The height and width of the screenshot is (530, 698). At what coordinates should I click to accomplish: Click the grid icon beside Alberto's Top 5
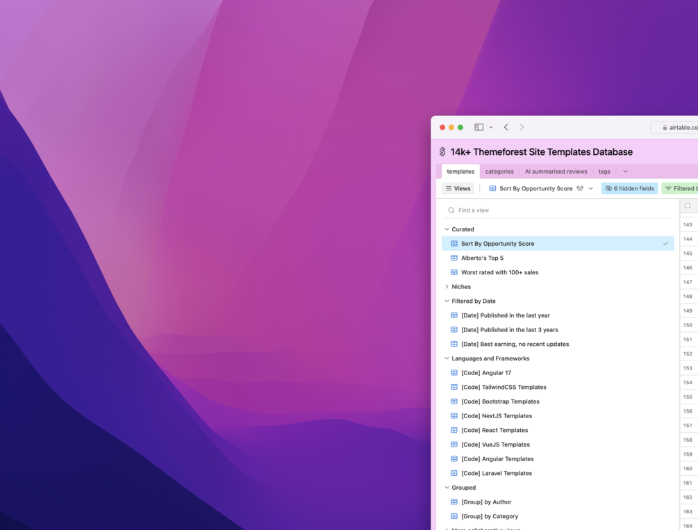pos(454,258)
